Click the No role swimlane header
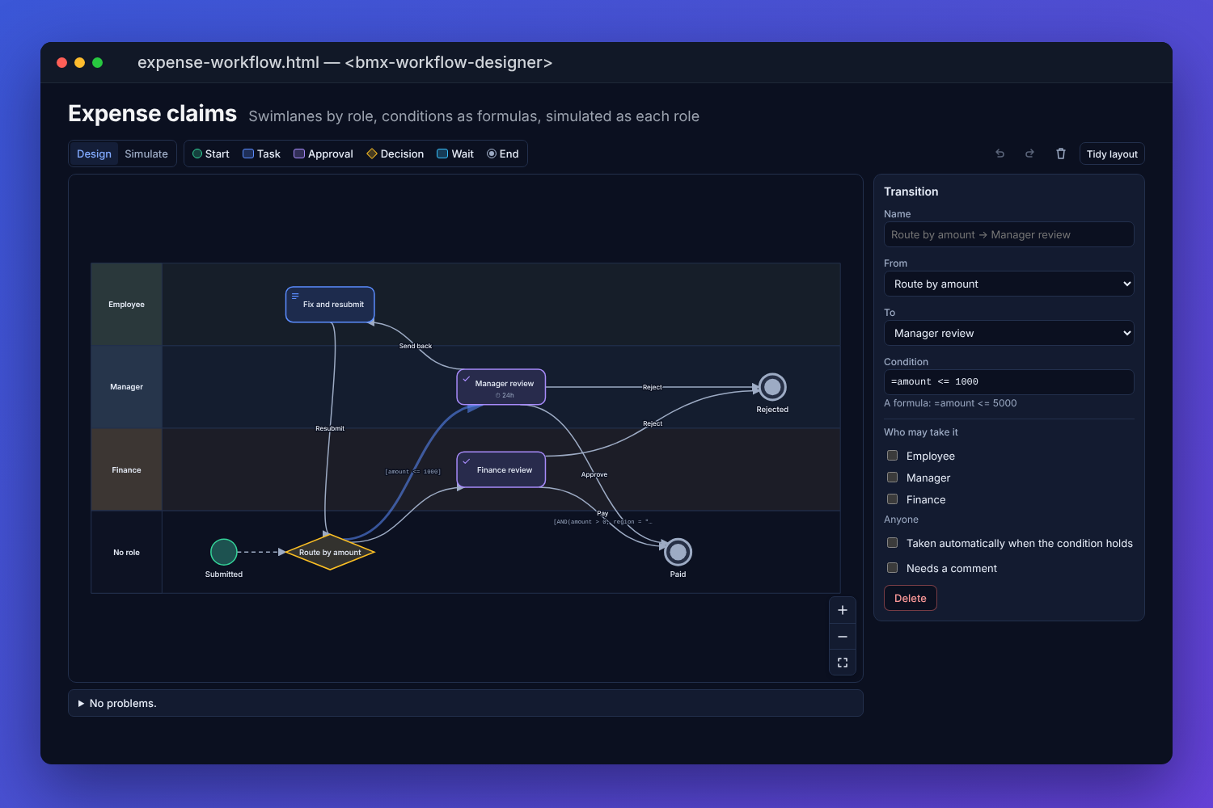The height and width of the screenshot is (808, 1213). pos(127,552)
